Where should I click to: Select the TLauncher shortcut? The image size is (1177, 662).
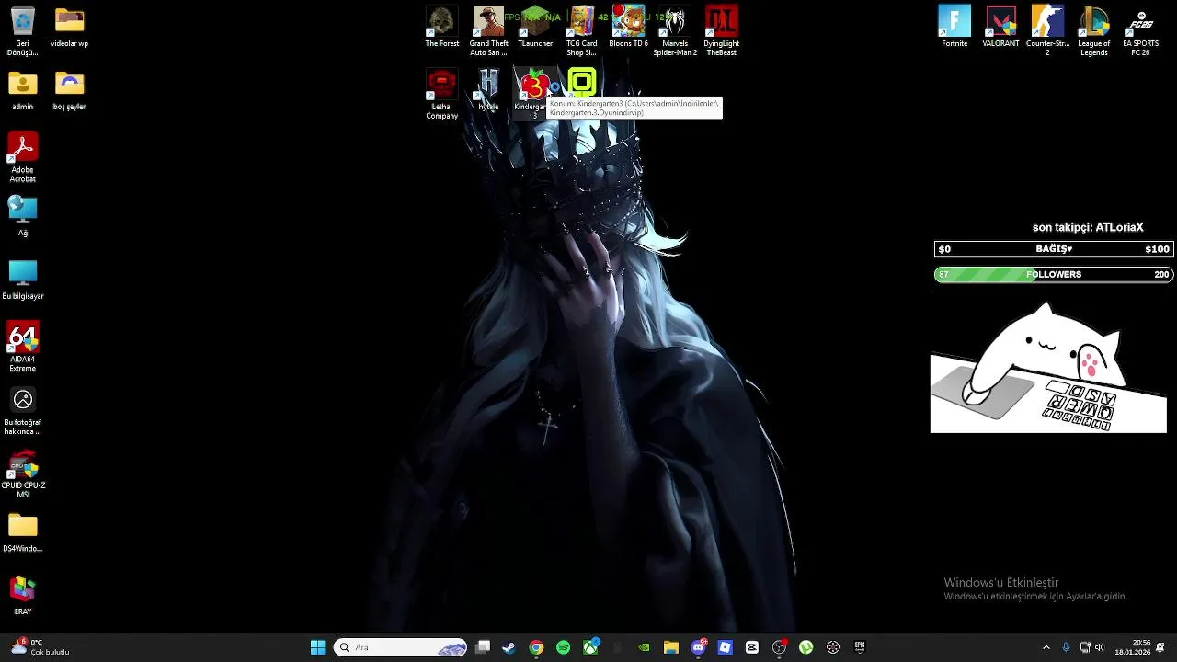(535, 28)
